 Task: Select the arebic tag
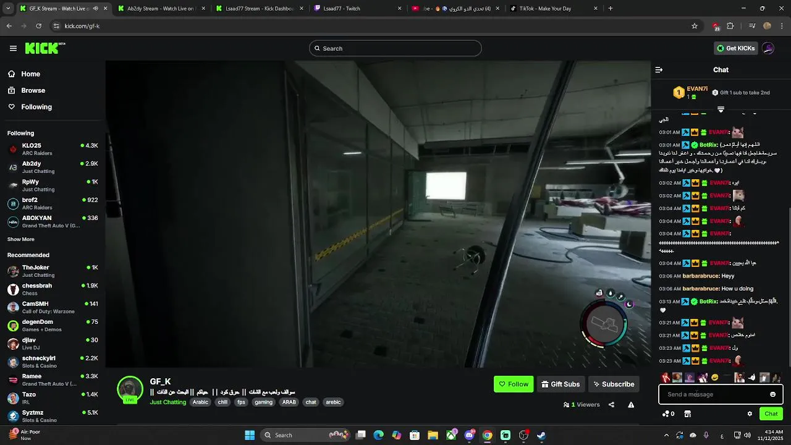(x=333, y=402)
